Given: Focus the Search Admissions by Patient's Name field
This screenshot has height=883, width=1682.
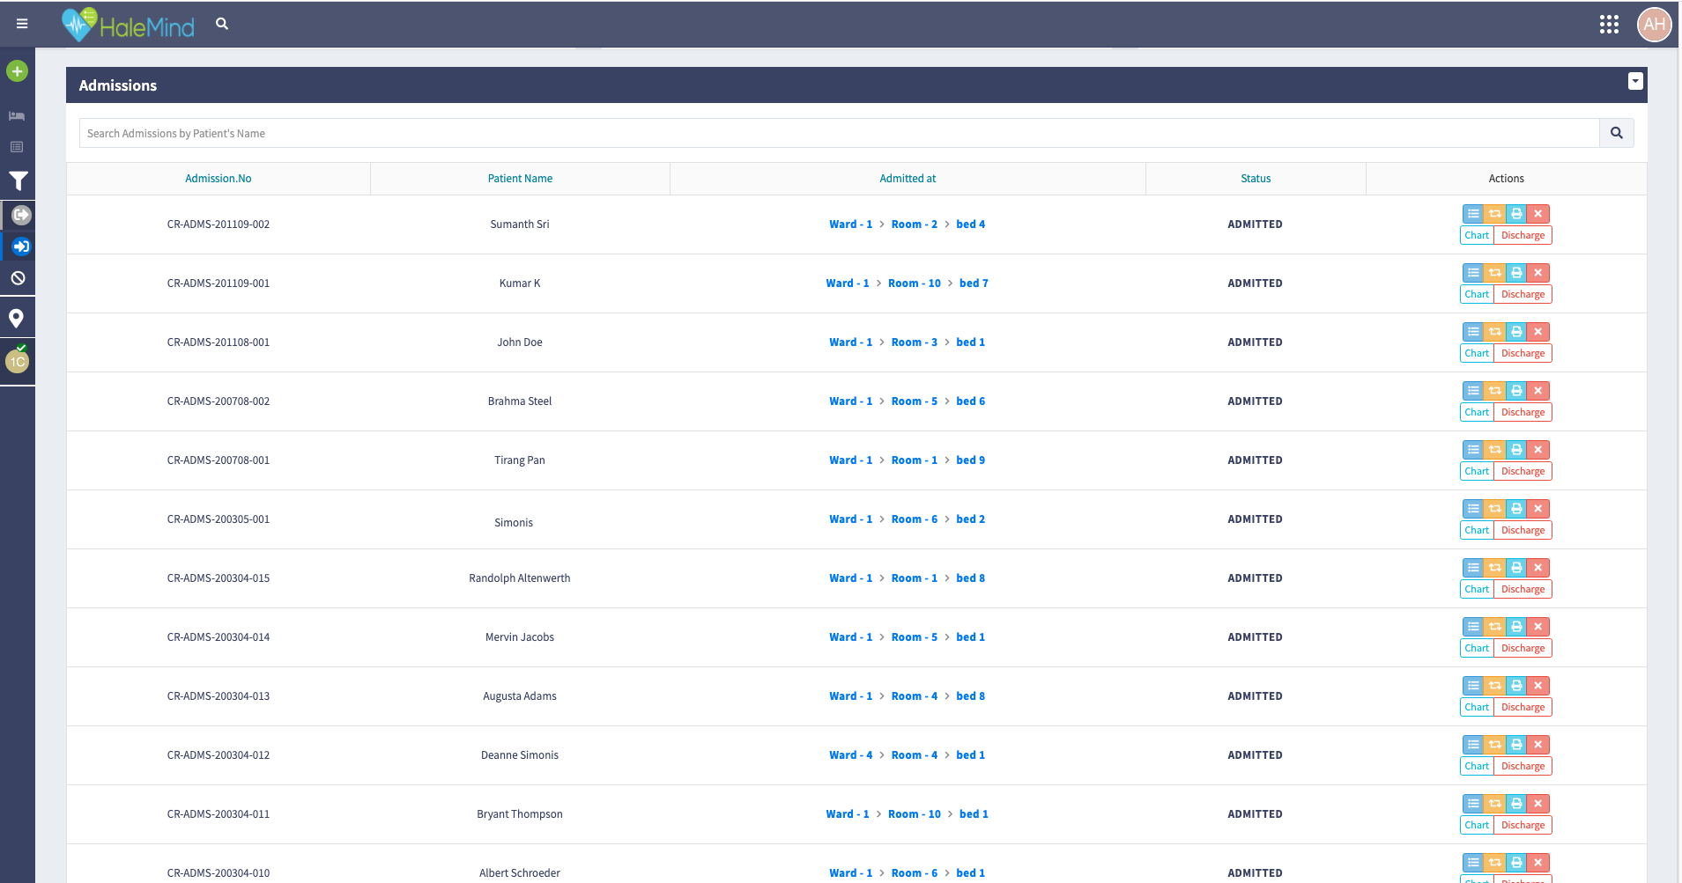Looking at the screenshot, I should pyautogui.click(x=839, y=133).
